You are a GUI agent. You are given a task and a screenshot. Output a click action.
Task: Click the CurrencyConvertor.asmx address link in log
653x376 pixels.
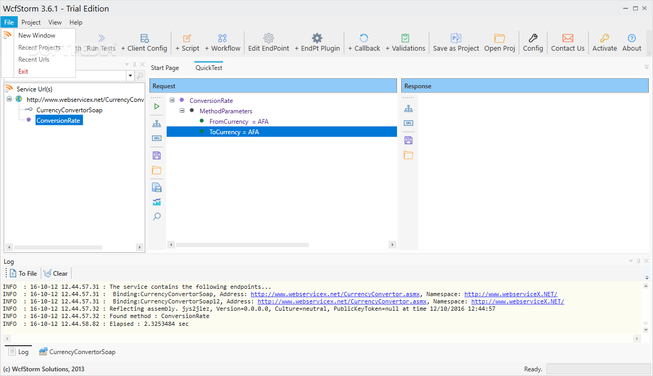point(335,294)
